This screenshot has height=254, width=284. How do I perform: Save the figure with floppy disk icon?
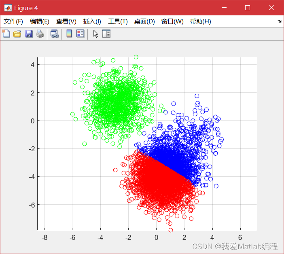(29, 34)
